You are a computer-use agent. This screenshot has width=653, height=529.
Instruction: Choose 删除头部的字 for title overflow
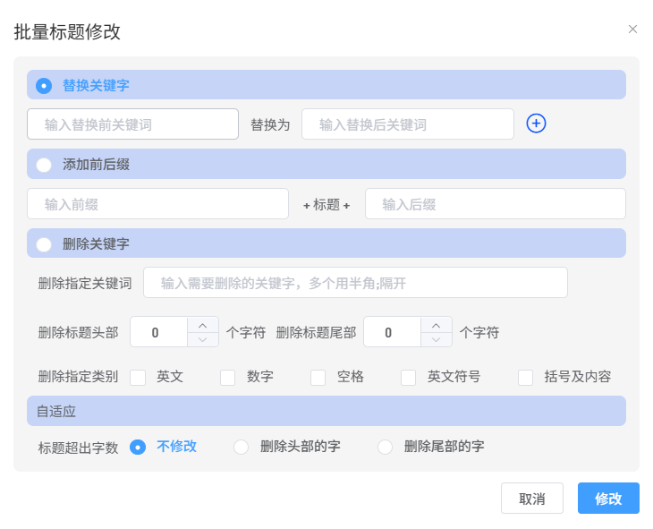pos(242,447)
